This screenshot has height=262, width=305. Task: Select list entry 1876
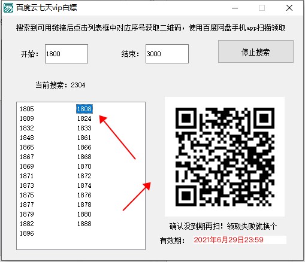(x=84, y=195)
